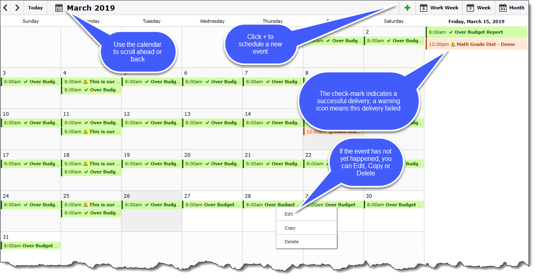This screenshot has height=279, width=535.
Task: Click checkmark on Over Budget Report event
Action: (450, 32)
